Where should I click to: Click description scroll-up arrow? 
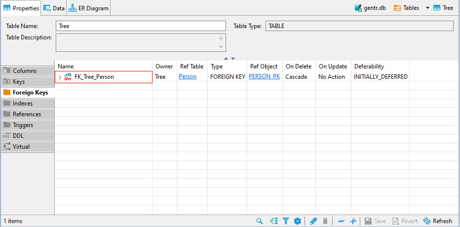pyautogui.click(x=221, y=38)
